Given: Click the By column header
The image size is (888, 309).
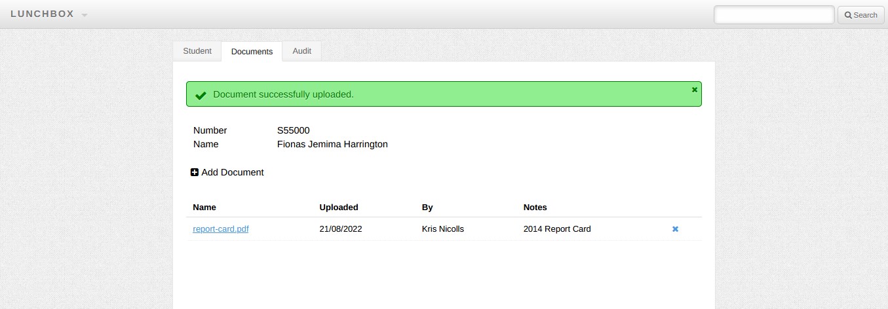Looking at the screenshot, I should pos(427,208).
